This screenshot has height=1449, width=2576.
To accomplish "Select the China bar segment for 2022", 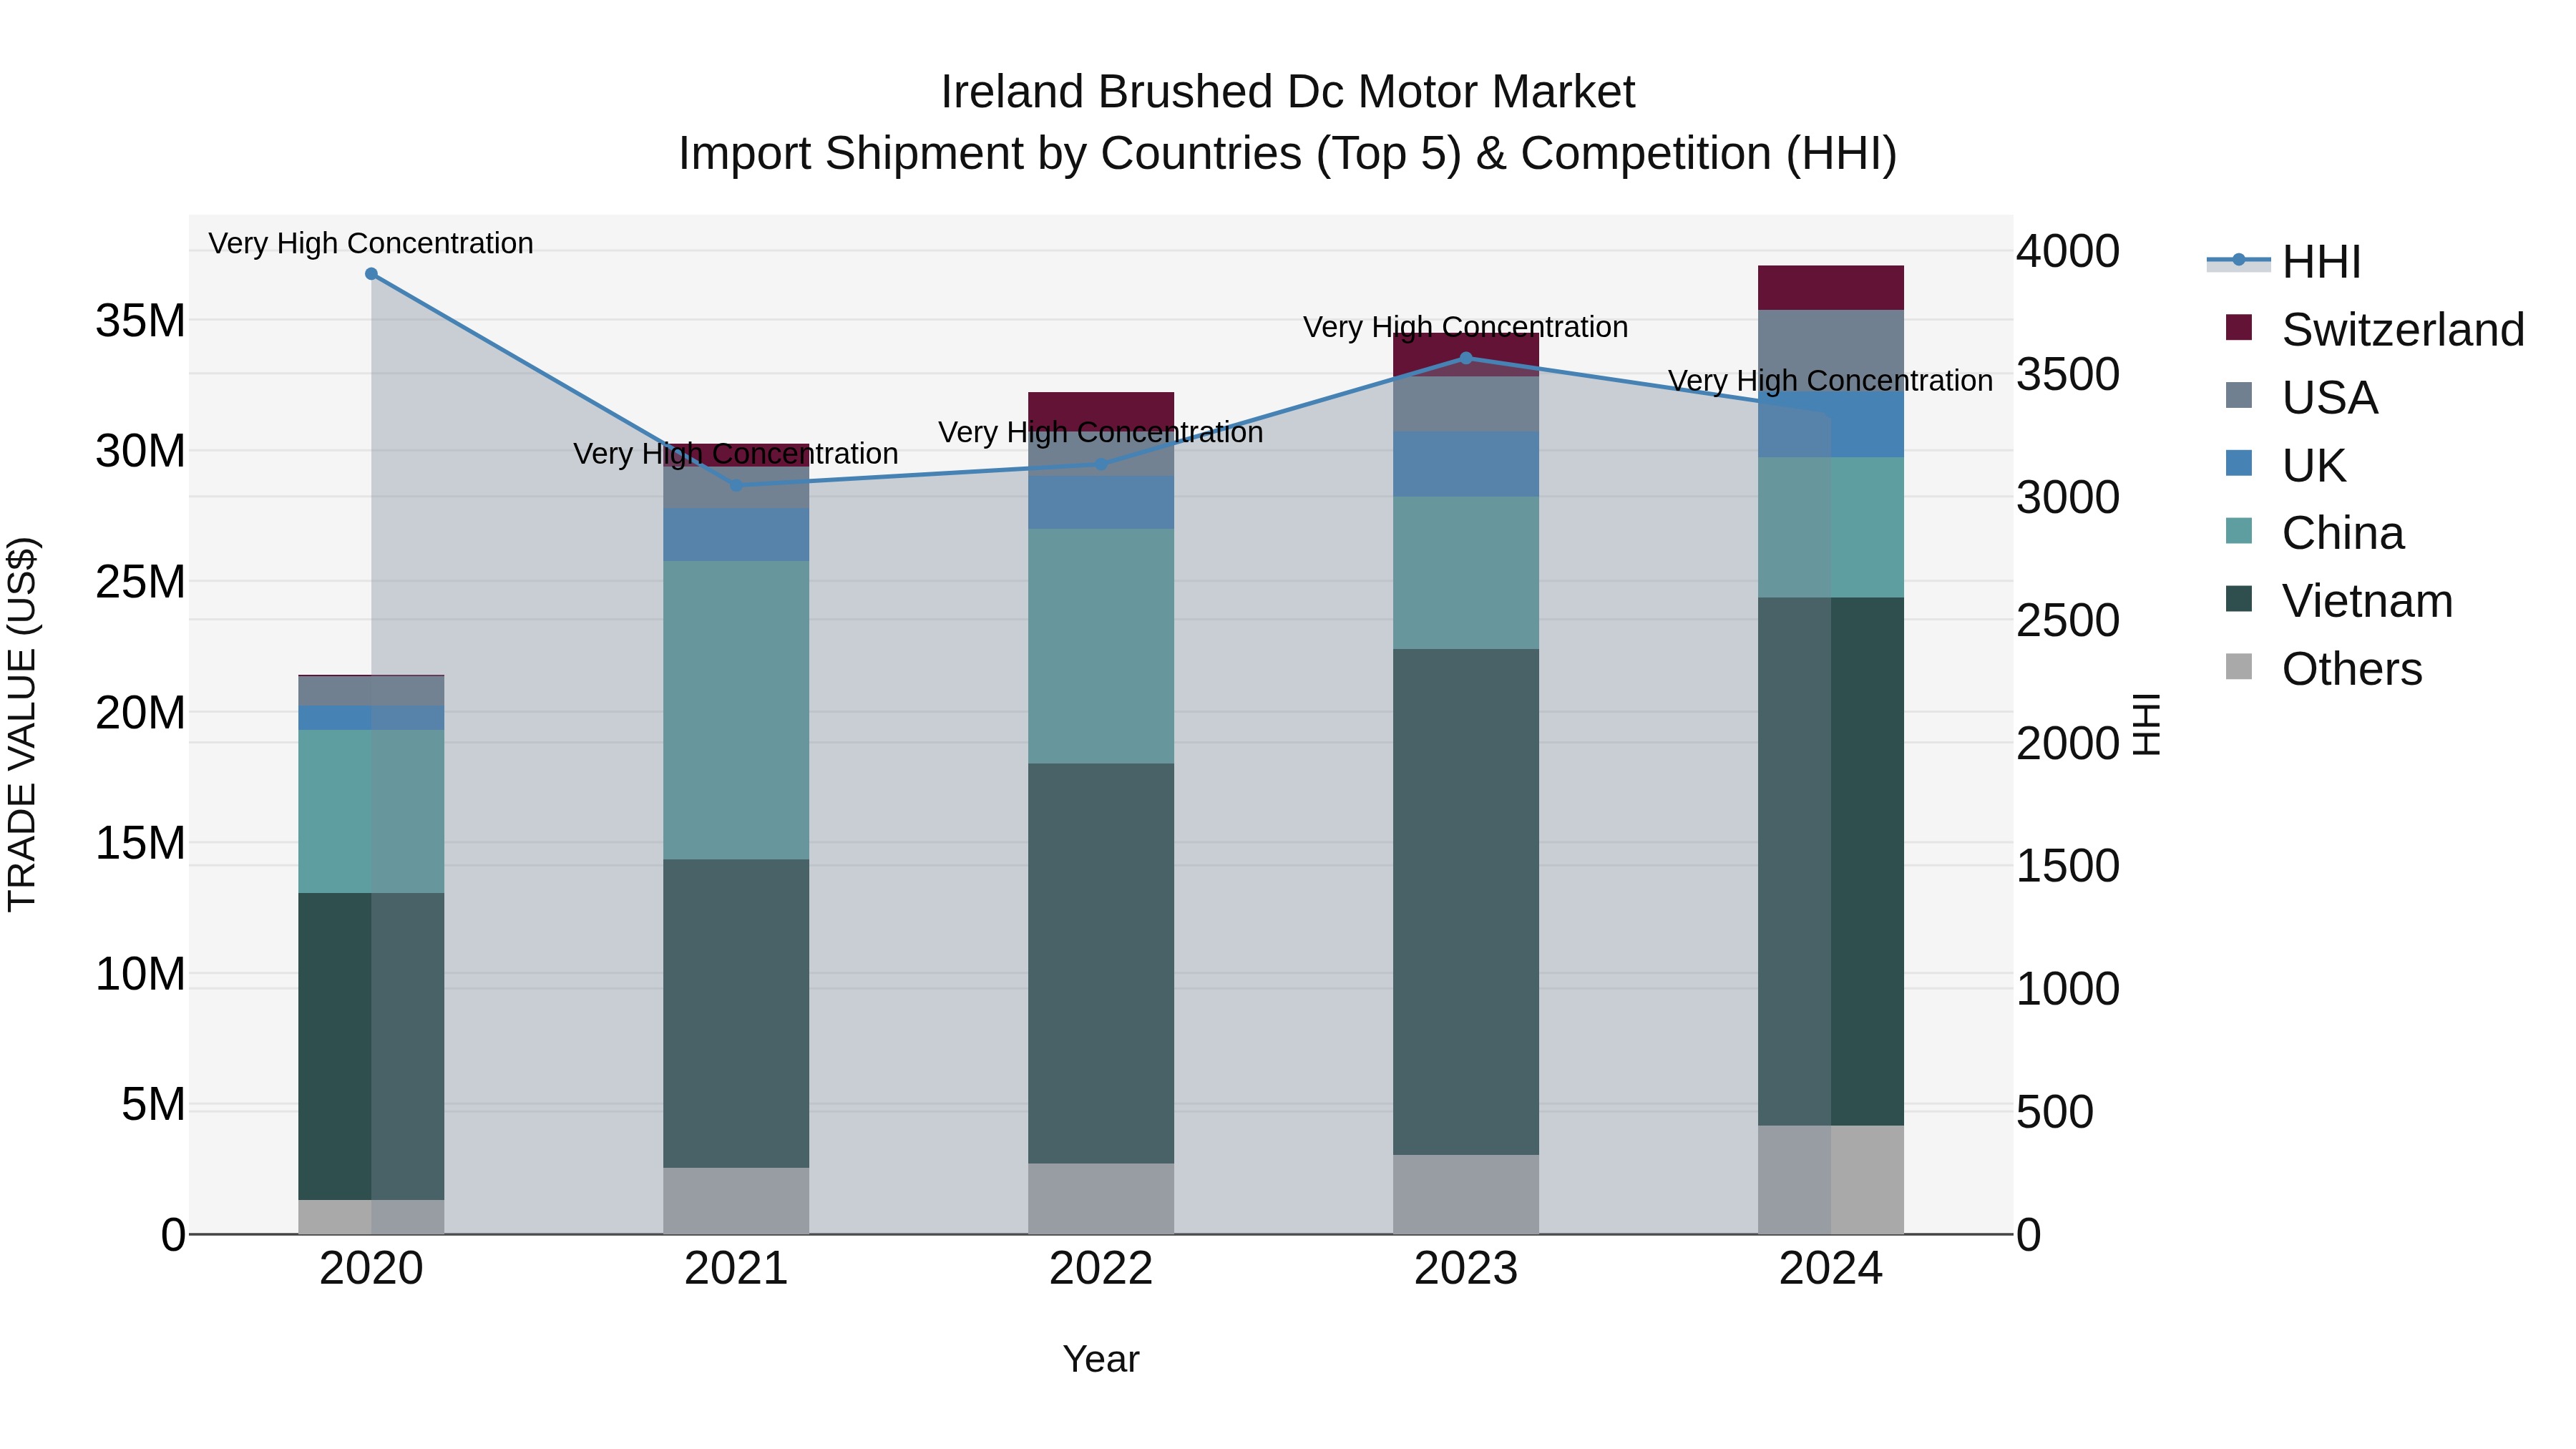I will pos(1101,646).
